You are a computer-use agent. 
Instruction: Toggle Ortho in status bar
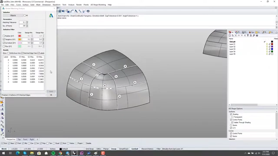pos(99,149)
